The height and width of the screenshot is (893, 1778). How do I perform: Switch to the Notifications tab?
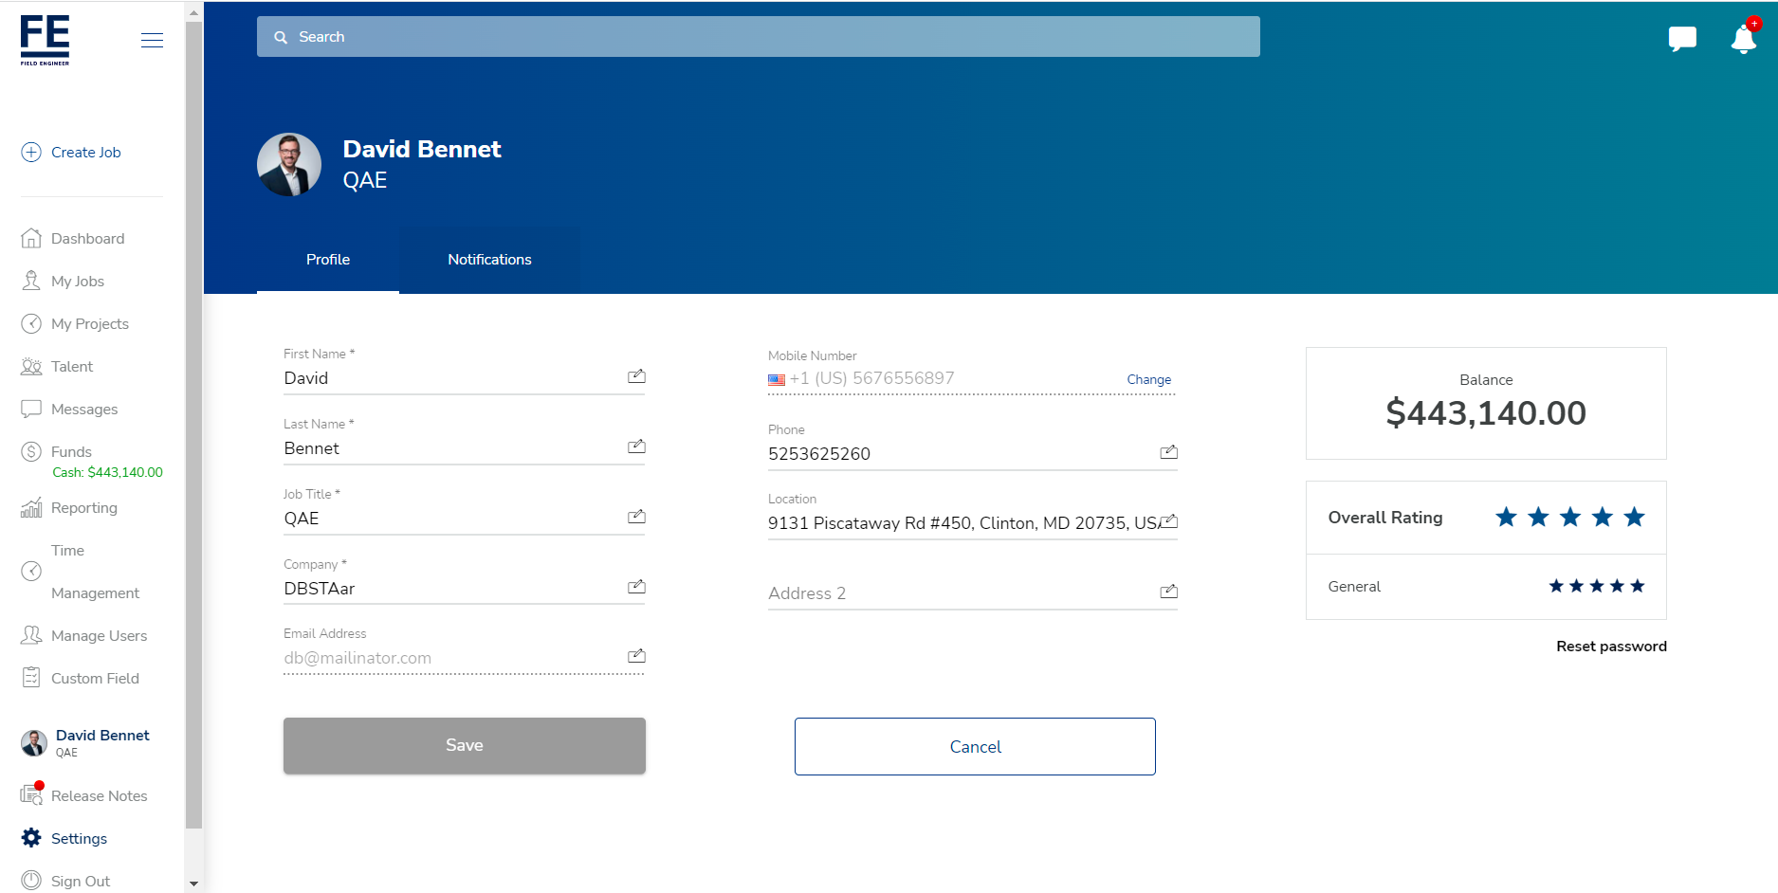(489, 260)
